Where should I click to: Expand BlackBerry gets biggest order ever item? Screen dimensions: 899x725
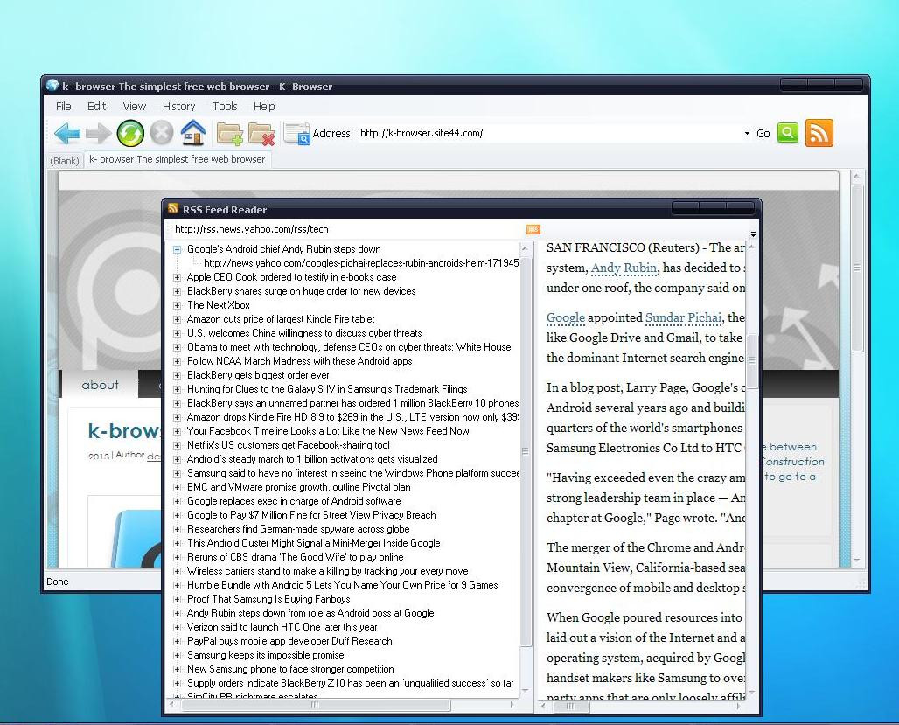click(x=178, y=376)
